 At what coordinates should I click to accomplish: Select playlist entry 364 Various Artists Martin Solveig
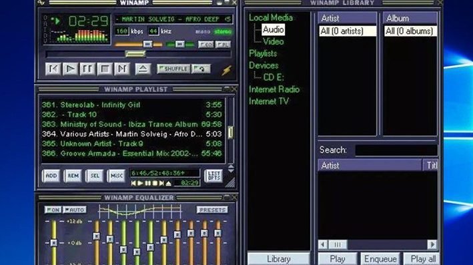pos(132,134)
